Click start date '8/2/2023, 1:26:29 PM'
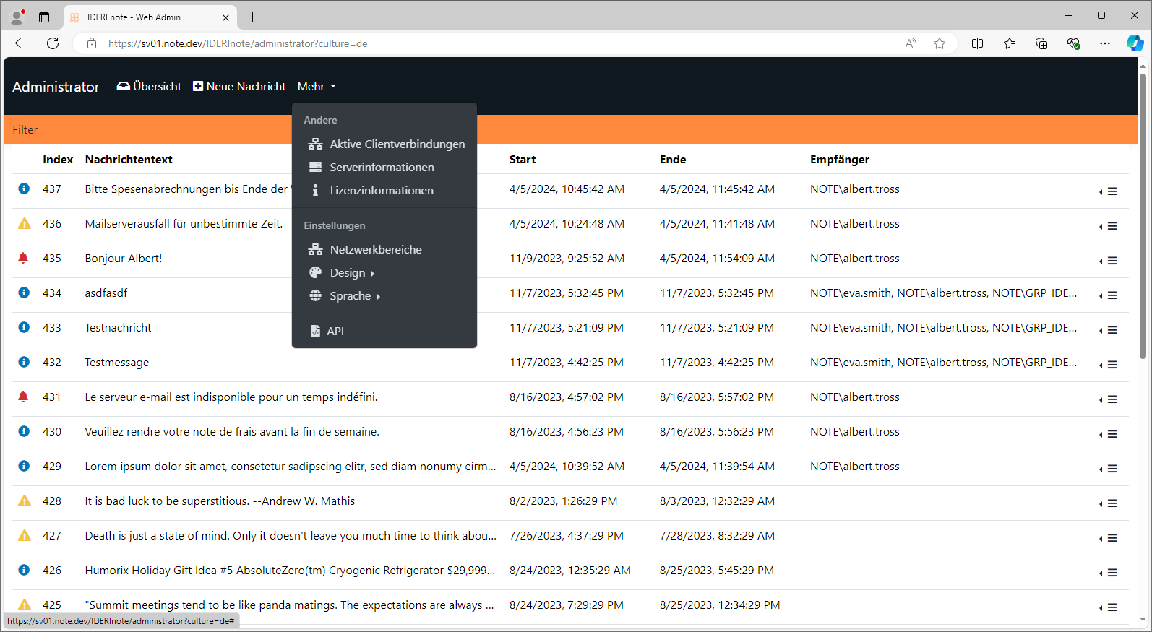Image resolution: width=1152 pixels, height=632 pixels. (x=564, y=501)
